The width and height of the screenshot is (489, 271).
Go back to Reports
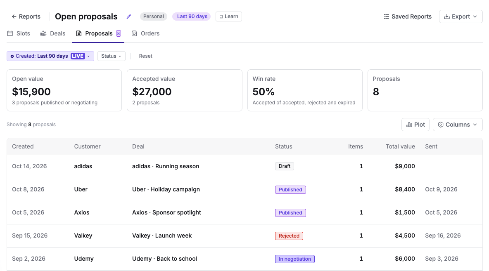26,16
